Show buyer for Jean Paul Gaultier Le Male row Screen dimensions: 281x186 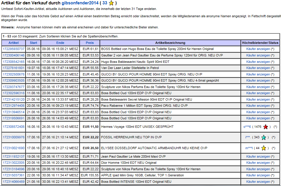[258, 156]
